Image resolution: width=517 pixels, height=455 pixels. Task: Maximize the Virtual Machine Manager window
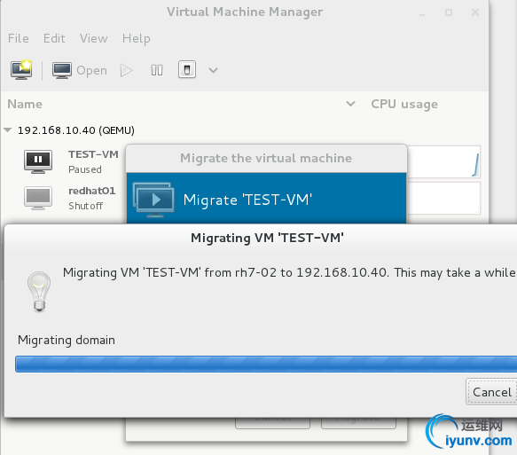[x=449, y=12]
